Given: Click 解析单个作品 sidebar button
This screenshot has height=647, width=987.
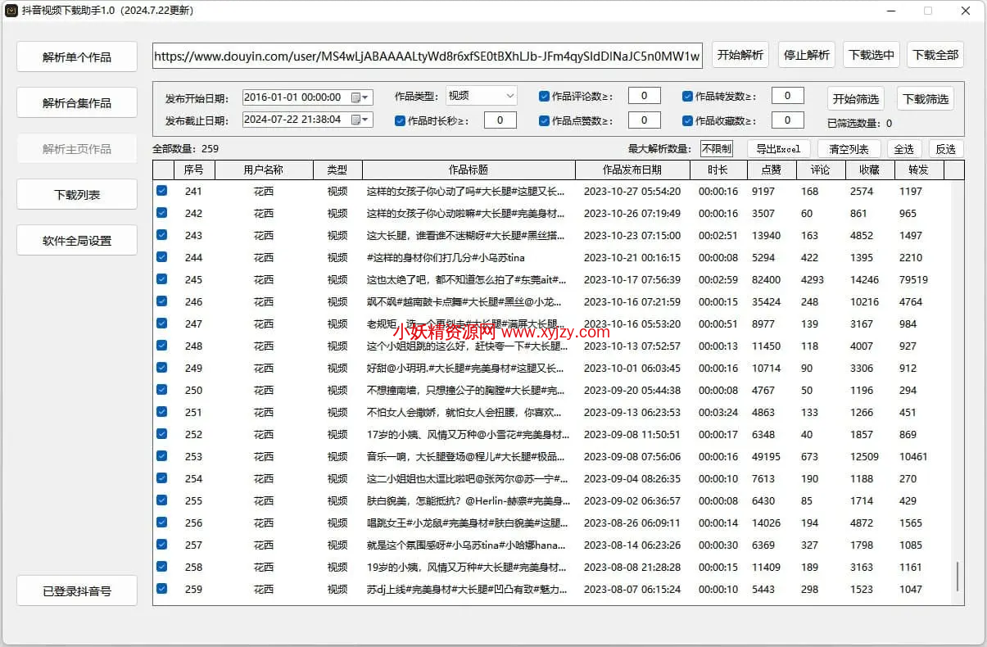Looking at the screenshot, I should point(77,57).
